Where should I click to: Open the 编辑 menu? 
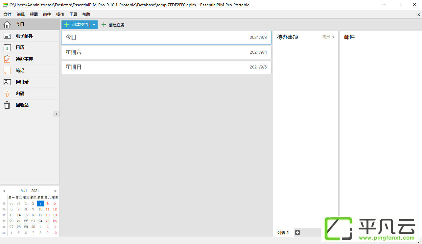21,14
